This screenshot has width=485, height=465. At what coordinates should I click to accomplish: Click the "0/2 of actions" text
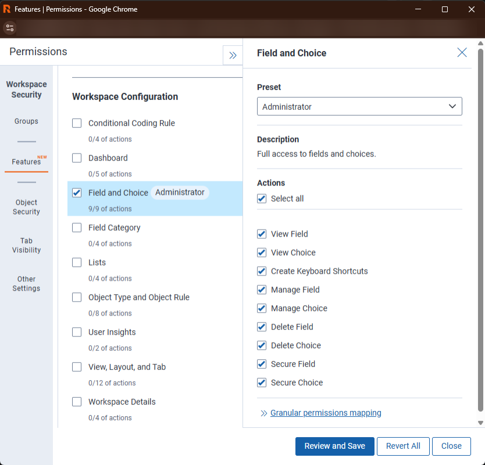click(x=110, y=348)
